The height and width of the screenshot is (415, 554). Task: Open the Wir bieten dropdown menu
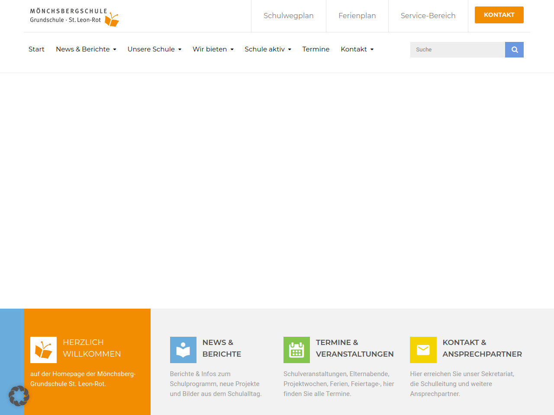point(213,49)
